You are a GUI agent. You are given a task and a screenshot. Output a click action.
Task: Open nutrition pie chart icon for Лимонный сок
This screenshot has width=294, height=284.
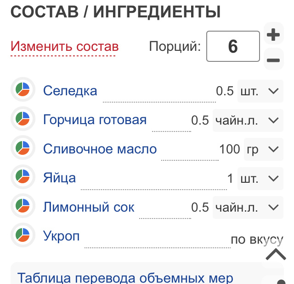coord(23,206)
